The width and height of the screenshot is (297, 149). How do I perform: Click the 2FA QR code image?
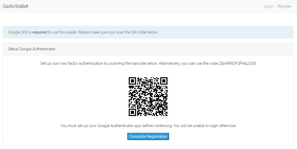(x=148, y=97)
